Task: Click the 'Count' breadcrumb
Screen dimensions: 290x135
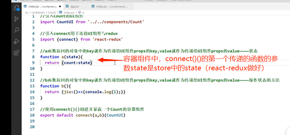Action: click(x=52, y=12)
